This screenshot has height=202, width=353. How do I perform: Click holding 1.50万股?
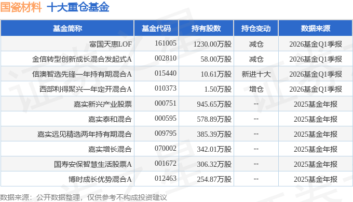pyautogui.click(x=218, y=89)
